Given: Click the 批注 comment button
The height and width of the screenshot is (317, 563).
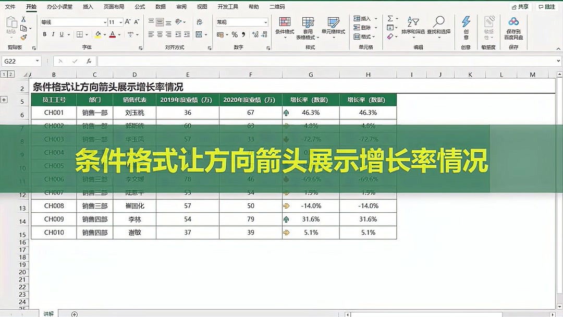Looking at the screenshot, I should pyautogui.click(x=548, y=6).
